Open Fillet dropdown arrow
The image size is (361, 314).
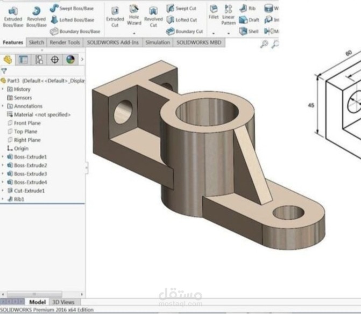(214, 33)
